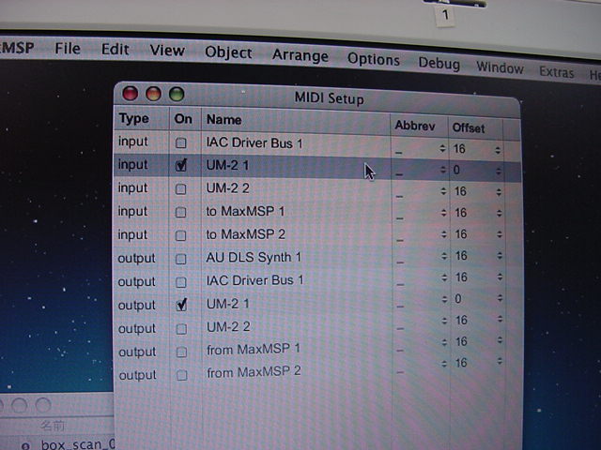
Task: Adjust Offset stepper for output UM-2 1
Action: [x=500, y=298]
